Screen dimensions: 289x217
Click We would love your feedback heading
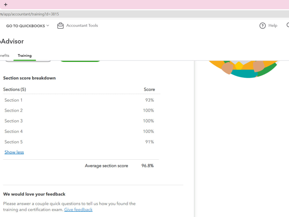[x=34, y=194]
